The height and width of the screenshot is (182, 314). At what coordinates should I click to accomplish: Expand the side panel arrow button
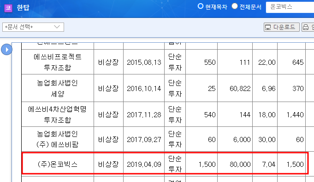[x=6, y=50]
